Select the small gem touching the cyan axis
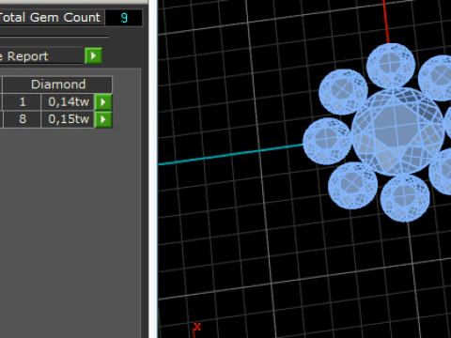Screen dimensions: 451x338 (x=327, y=141)
